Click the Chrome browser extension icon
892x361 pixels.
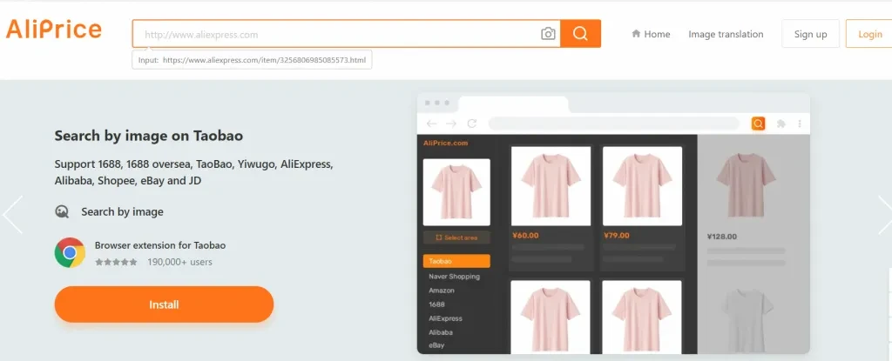pos(70,252)
